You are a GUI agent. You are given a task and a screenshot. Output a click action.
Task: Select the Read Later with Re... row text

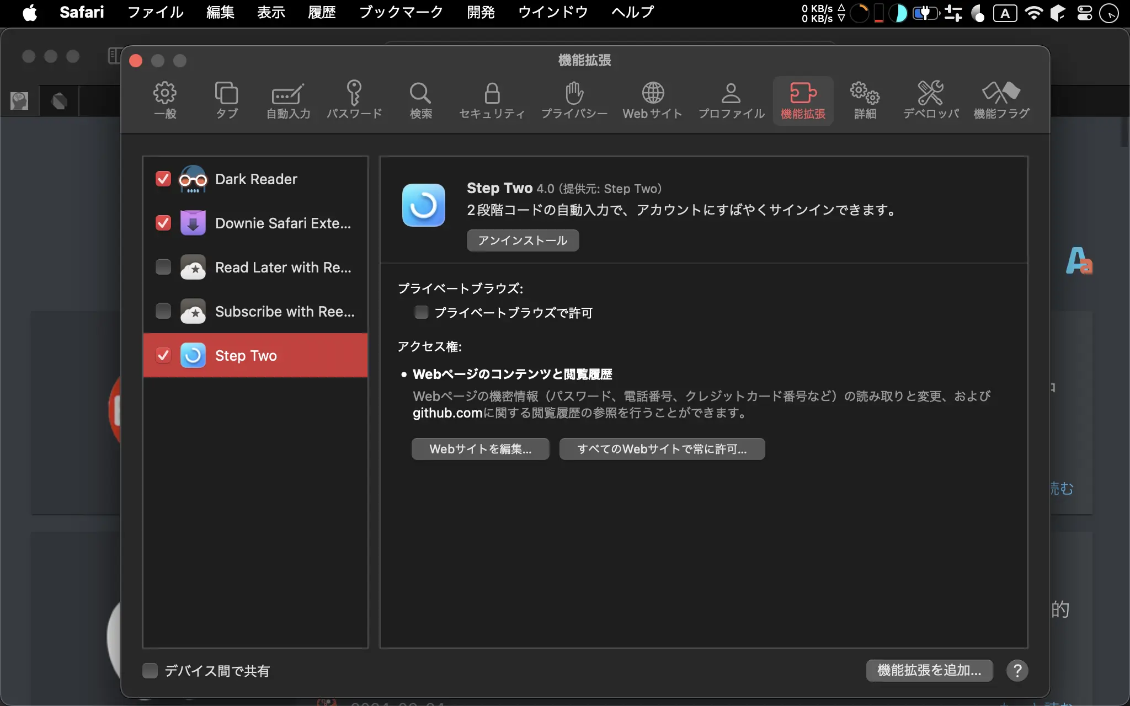point(283,268)
